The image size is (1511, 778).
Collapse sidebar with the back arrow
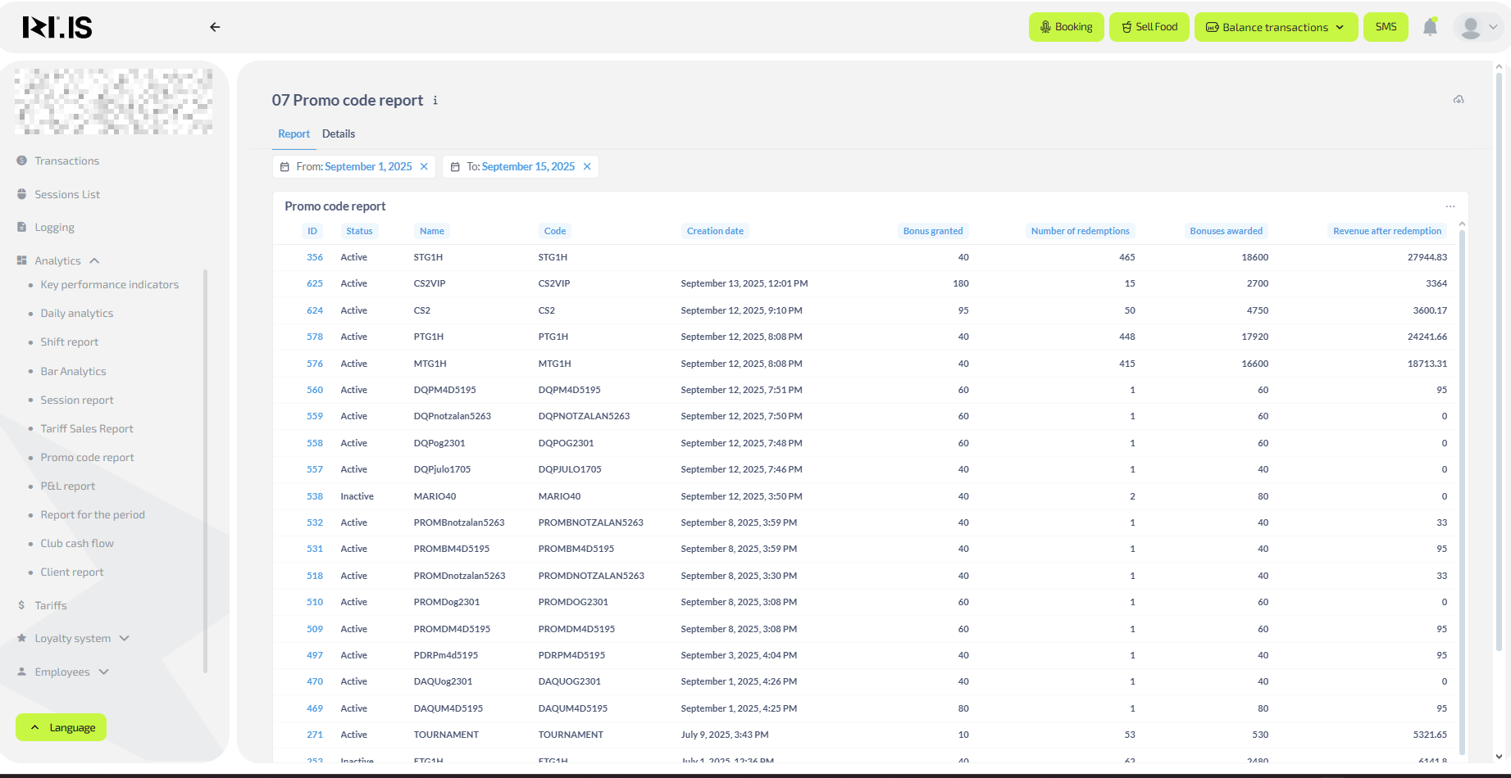point(215,27)
